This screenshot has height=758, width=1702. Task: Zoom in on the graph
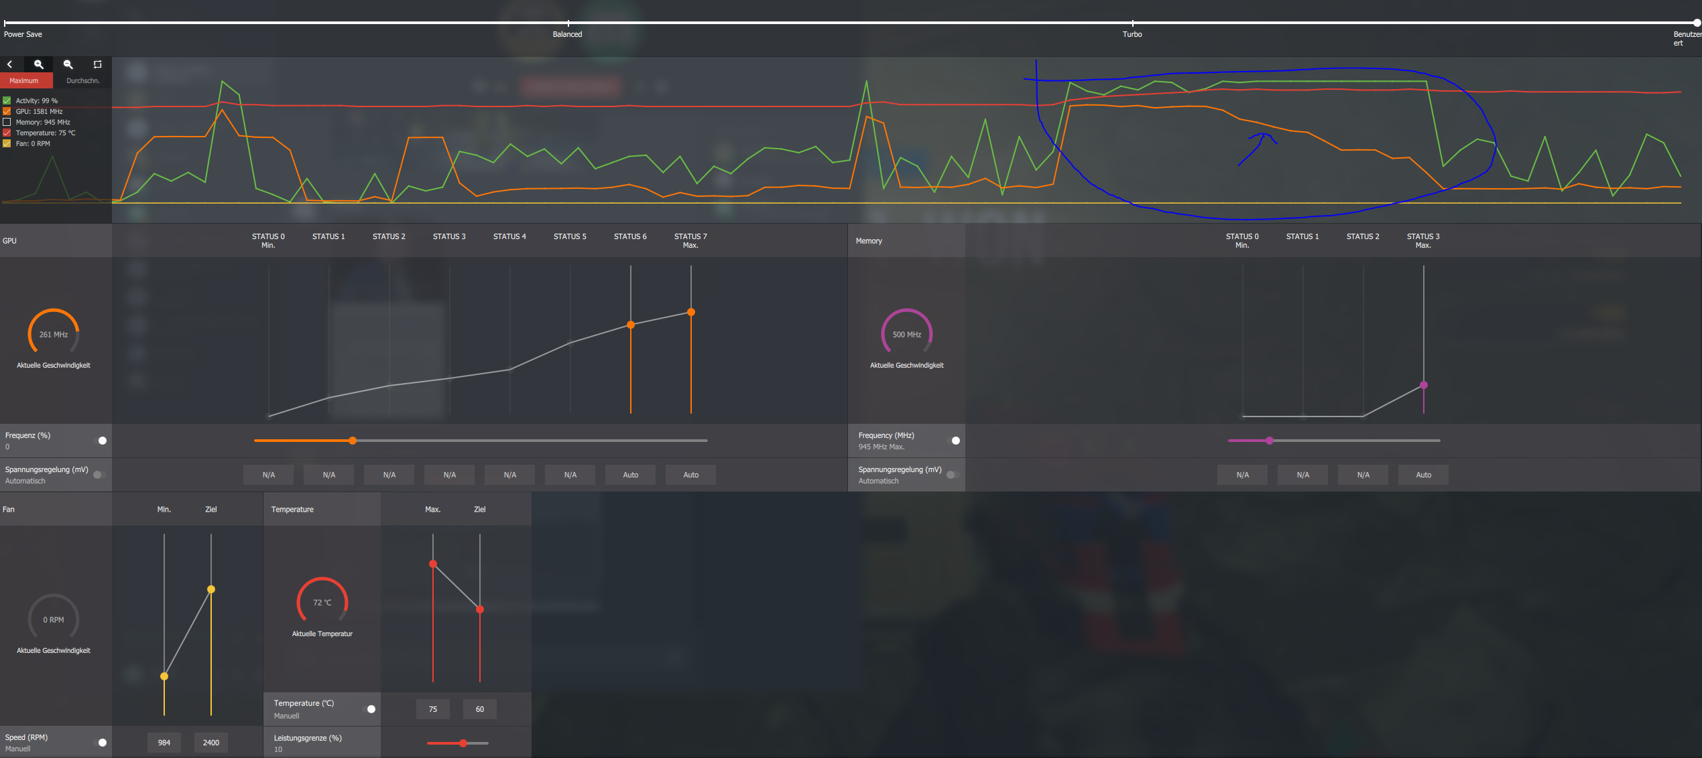click(39, 64)
